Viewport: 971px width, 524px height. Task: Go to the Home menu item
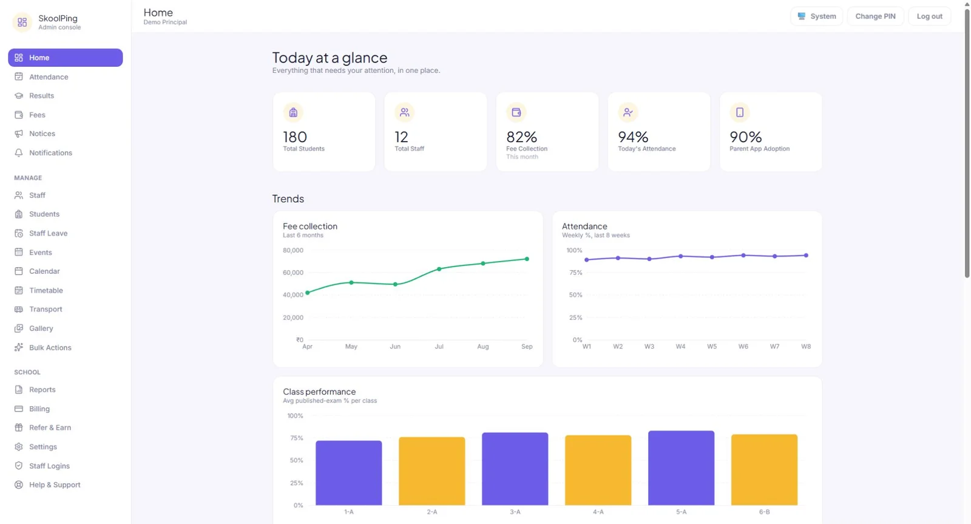point(66,58)
